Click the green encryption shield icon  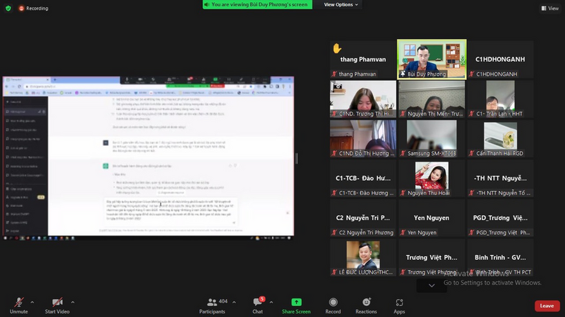[8, 8]
